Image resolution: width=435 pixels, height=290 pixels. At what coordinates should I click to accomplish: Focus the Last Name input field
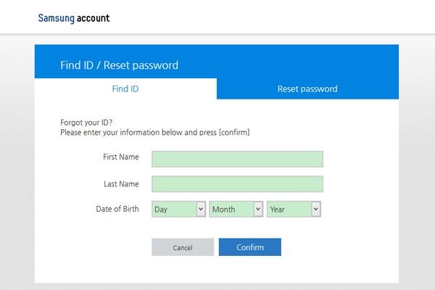click(237, 183)
